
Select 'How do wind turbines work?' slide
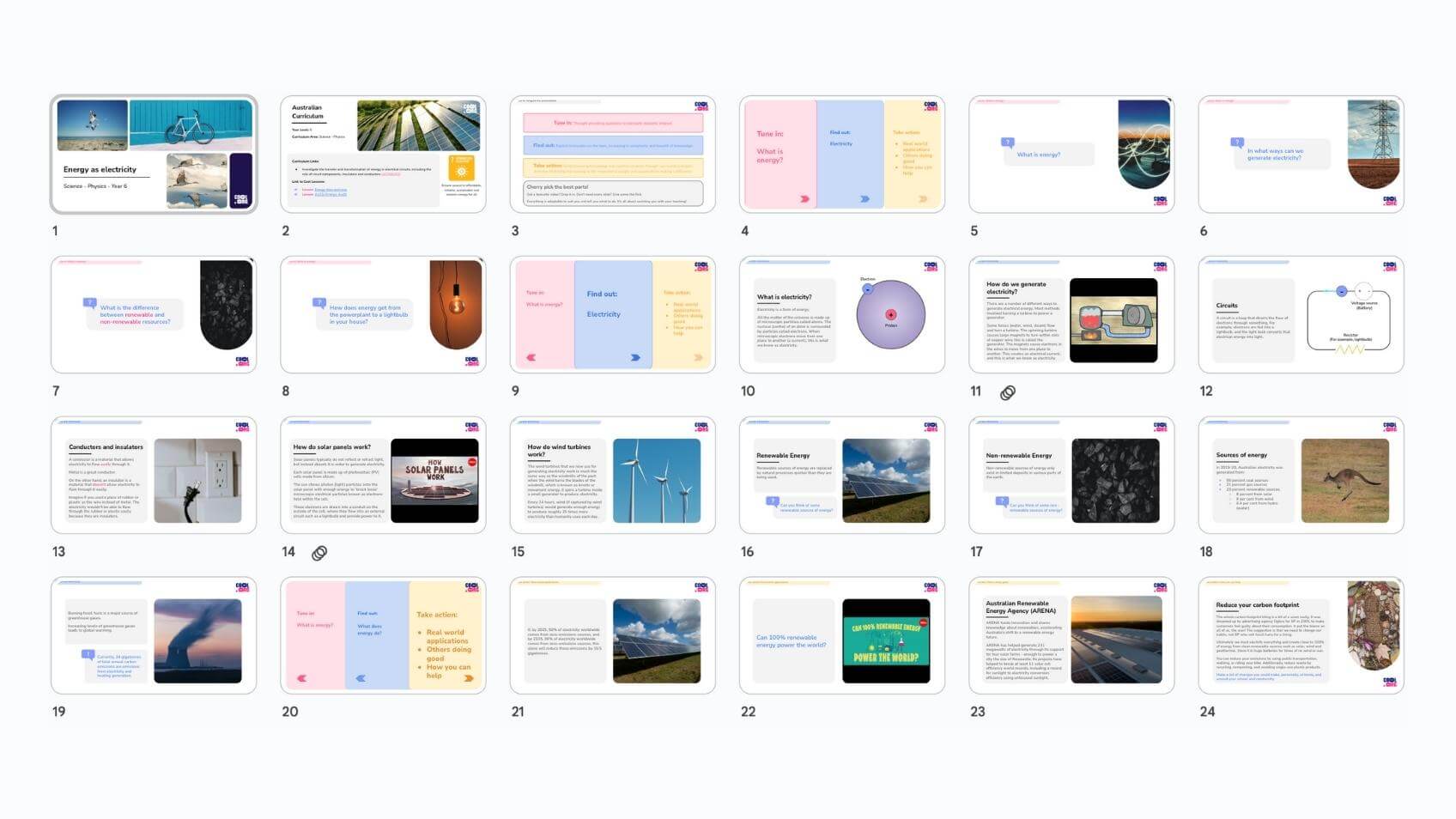pos(612,476)
